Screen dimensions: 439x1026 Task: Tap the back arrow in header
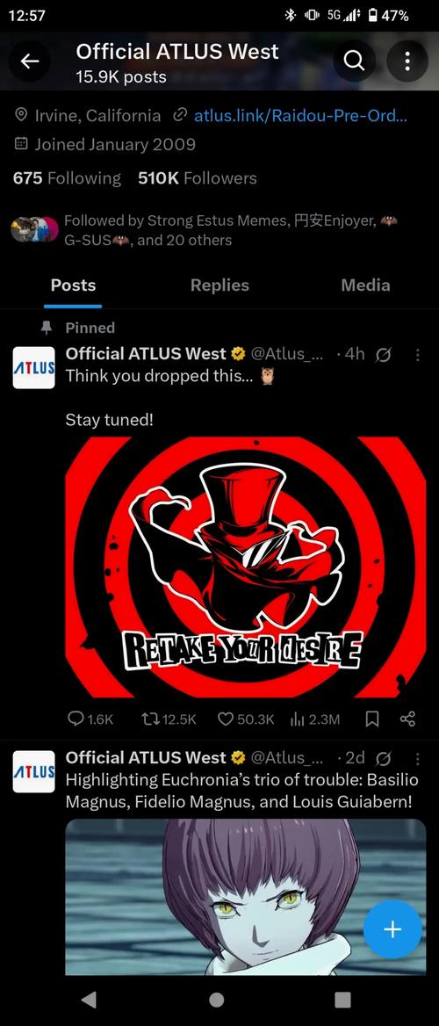click(x=30, y=61)
